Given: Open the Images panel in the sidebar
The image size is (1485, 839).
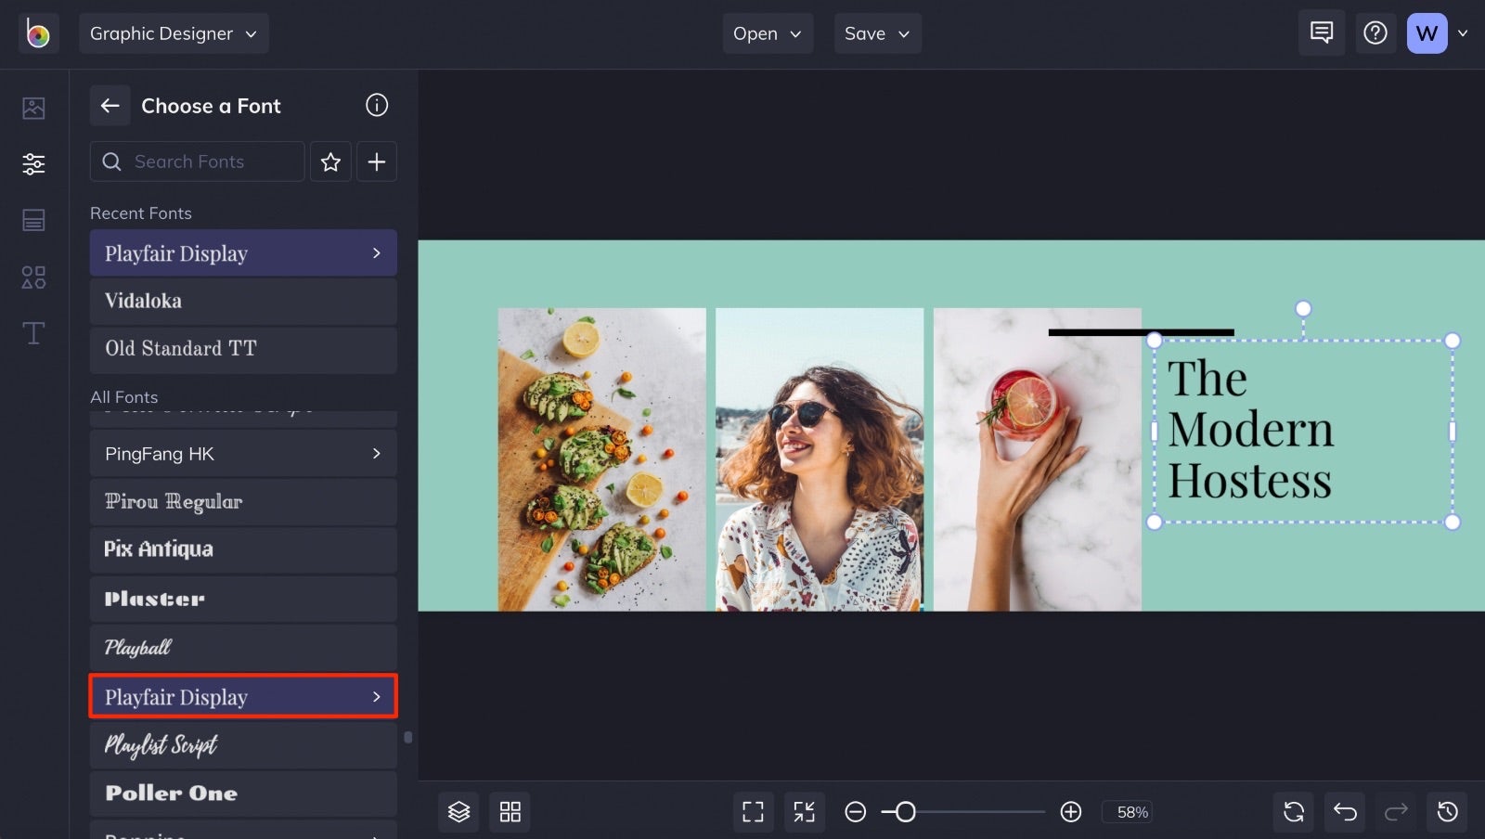Looking at the screenshot, I should [x=33, y=108].
